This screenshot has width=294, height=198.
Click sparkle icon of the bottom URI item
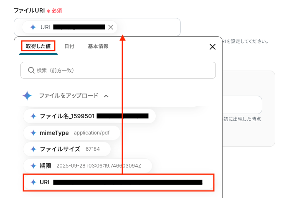(33, 182)
